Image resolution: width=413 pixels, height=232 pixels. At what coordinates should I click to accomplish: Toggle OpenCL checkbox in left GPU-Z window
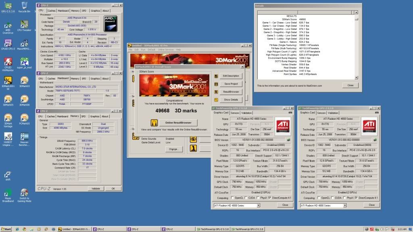coord(232,198)
